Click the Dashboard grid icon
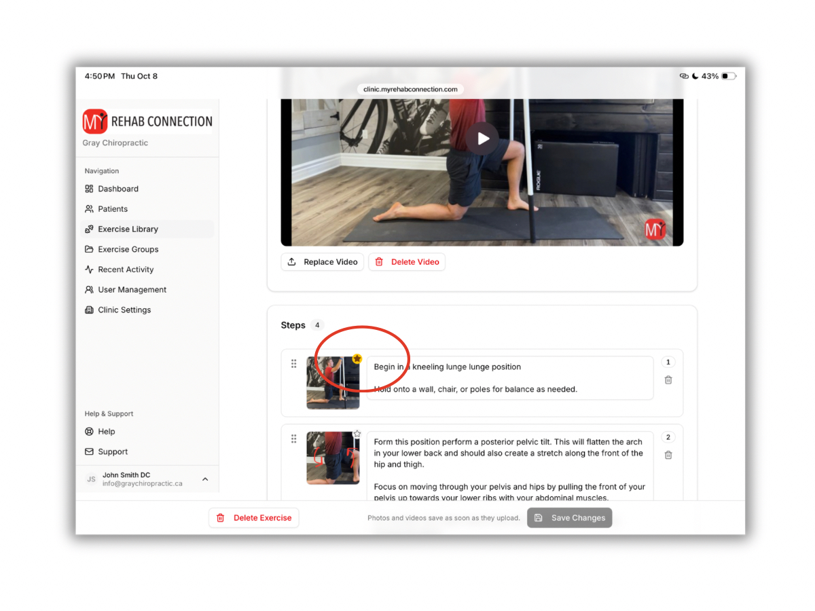815x611 pixels. (x=89, y=189)
